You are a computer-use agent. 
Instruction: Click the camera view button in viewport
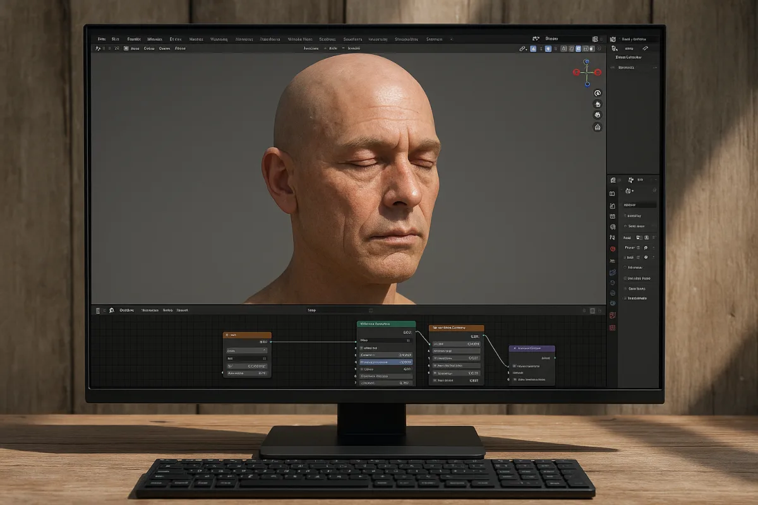[x=598, y=115]
